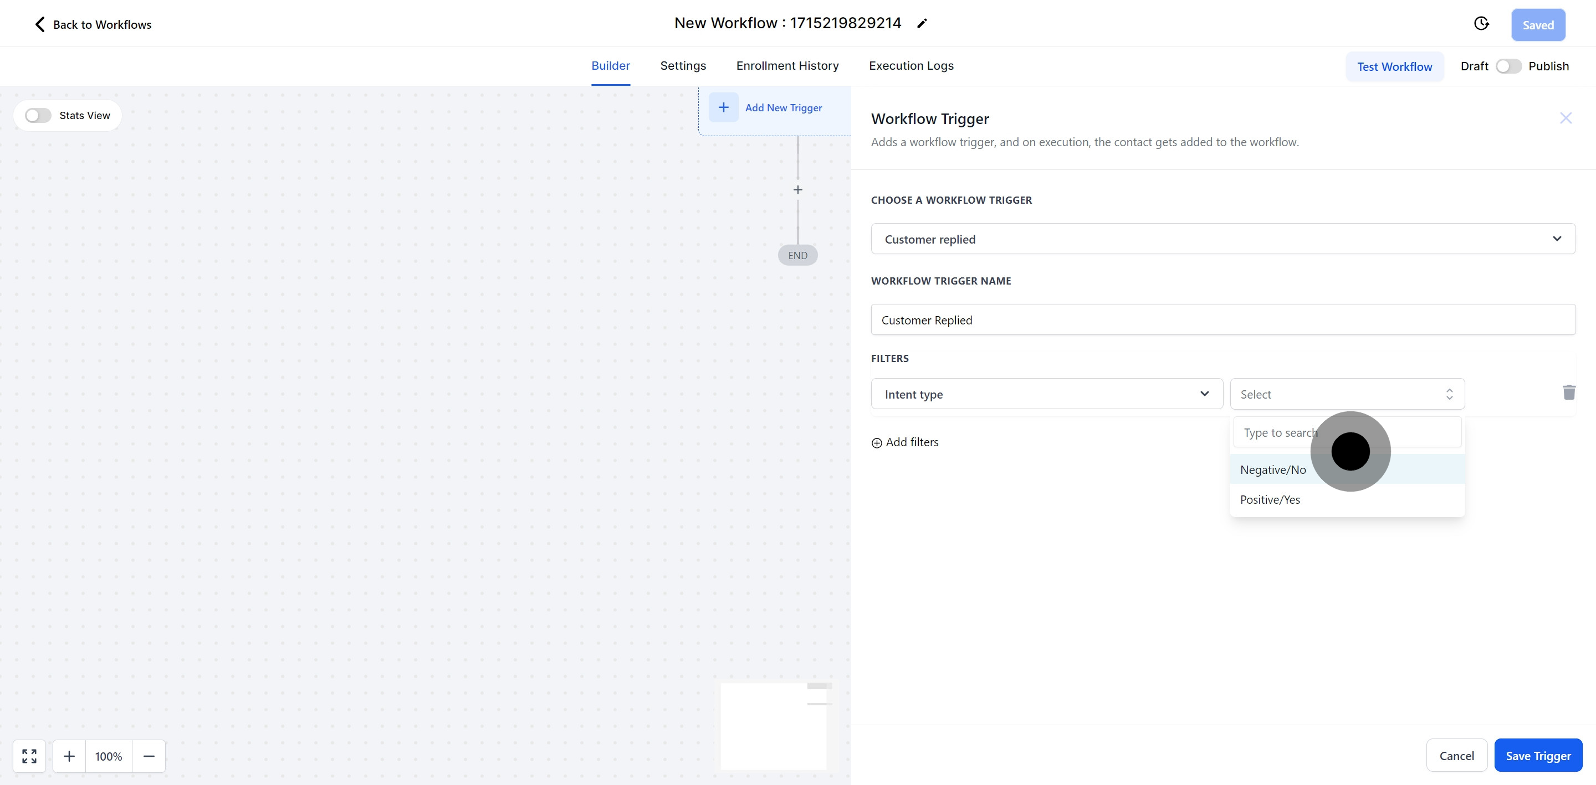Close the Workflow Trigger panel
Image resolution: width=1596 pixels, height=785 pixels.
pos(1565,118)
